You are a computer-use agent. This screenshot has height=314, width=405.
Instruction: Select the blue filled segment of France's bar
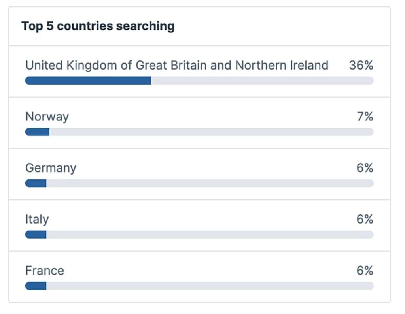(36, 286)
